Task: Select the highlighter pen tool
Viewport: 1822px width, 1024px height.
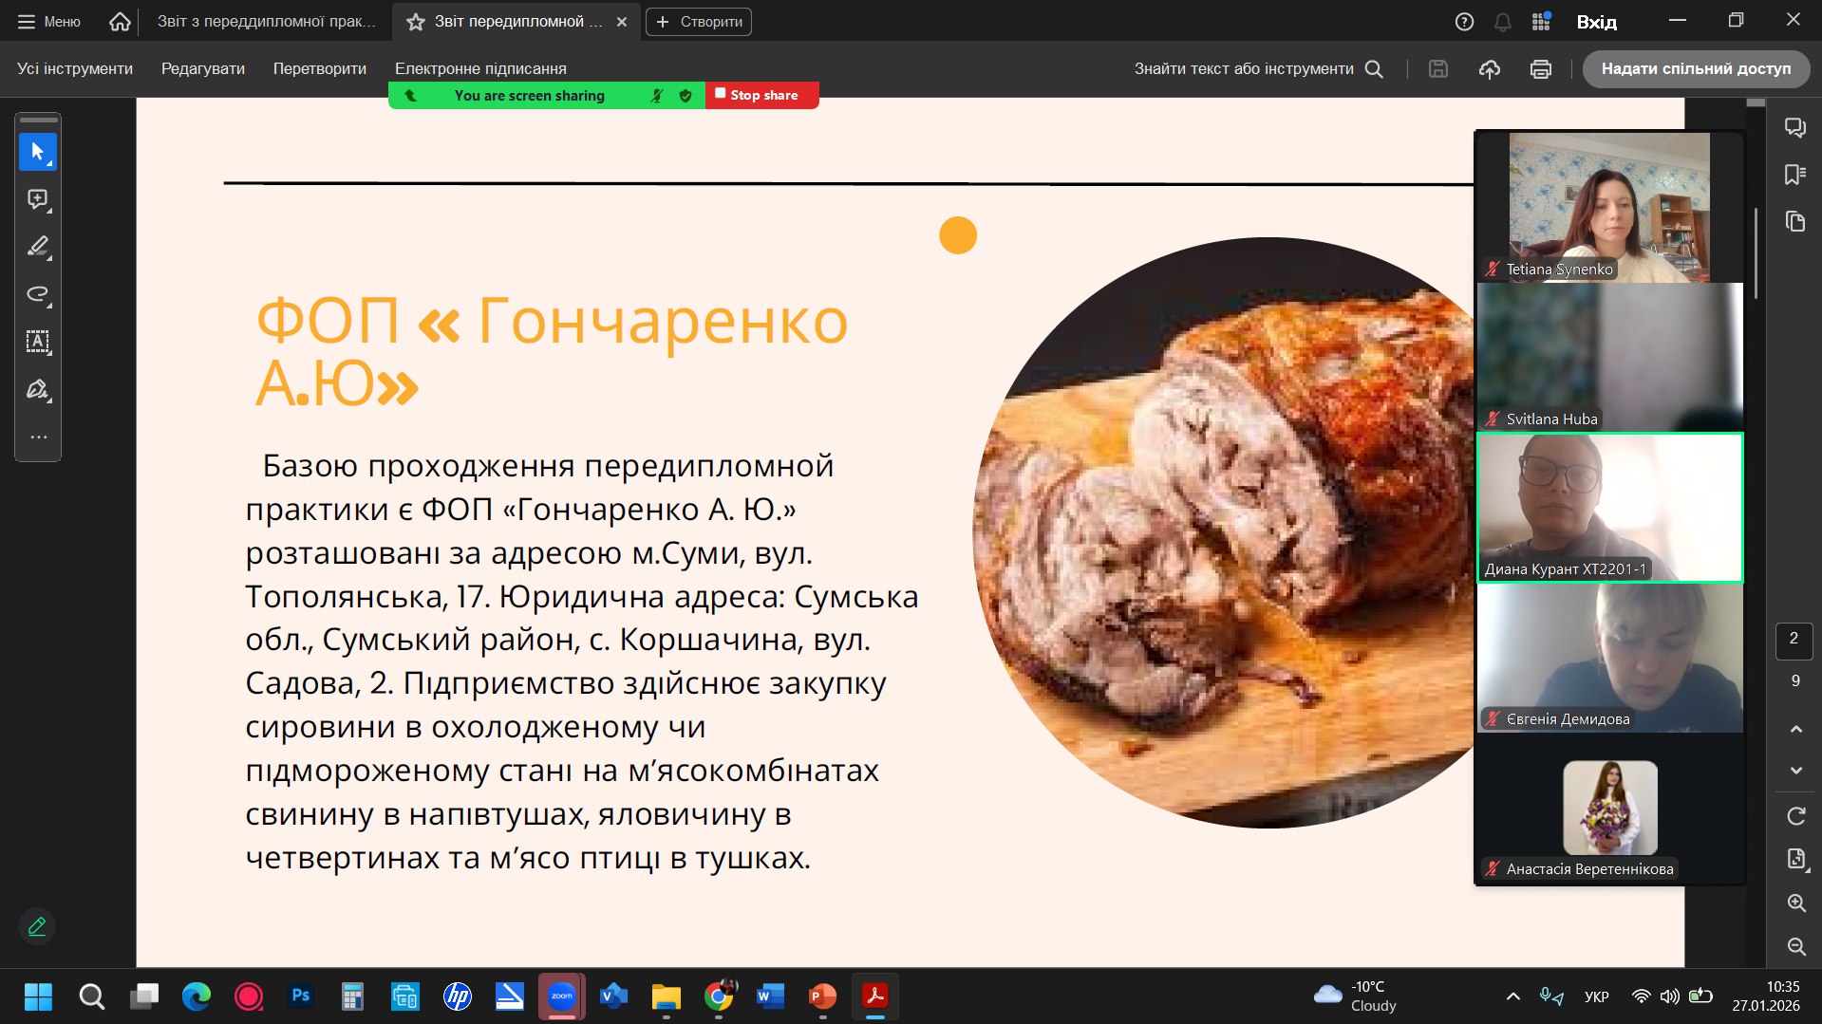Action: (x=38, y=247)
